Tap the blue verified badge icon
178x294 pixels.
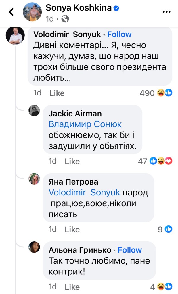click(116, 8)
